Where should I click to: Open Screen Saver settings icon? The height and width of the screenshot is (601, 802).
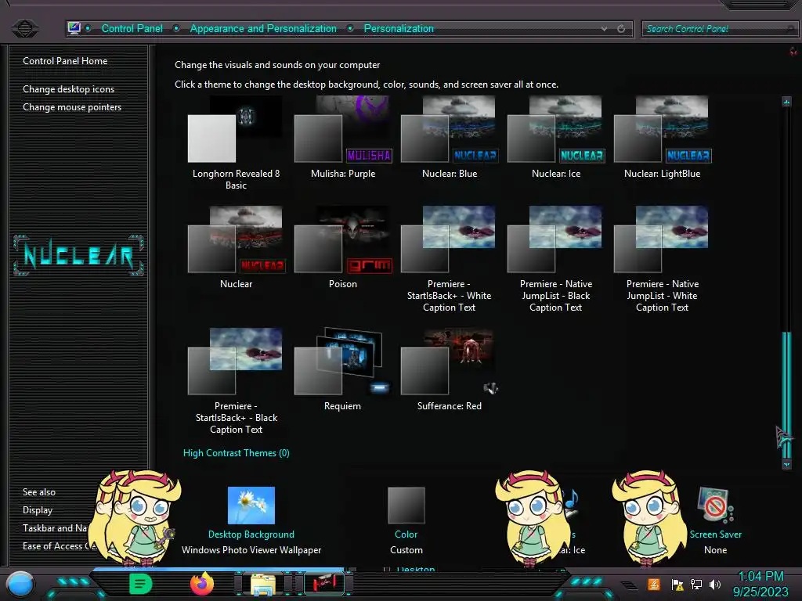[716, 506]
